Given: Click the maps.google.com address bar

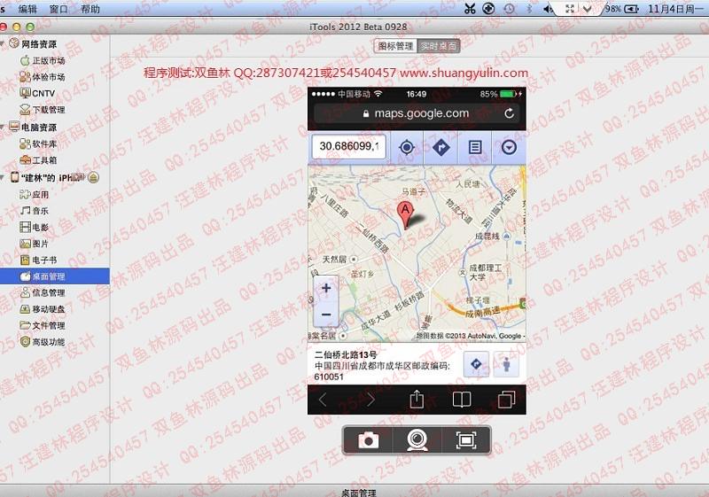Looking at the screenshot, I should pos(417,113).
